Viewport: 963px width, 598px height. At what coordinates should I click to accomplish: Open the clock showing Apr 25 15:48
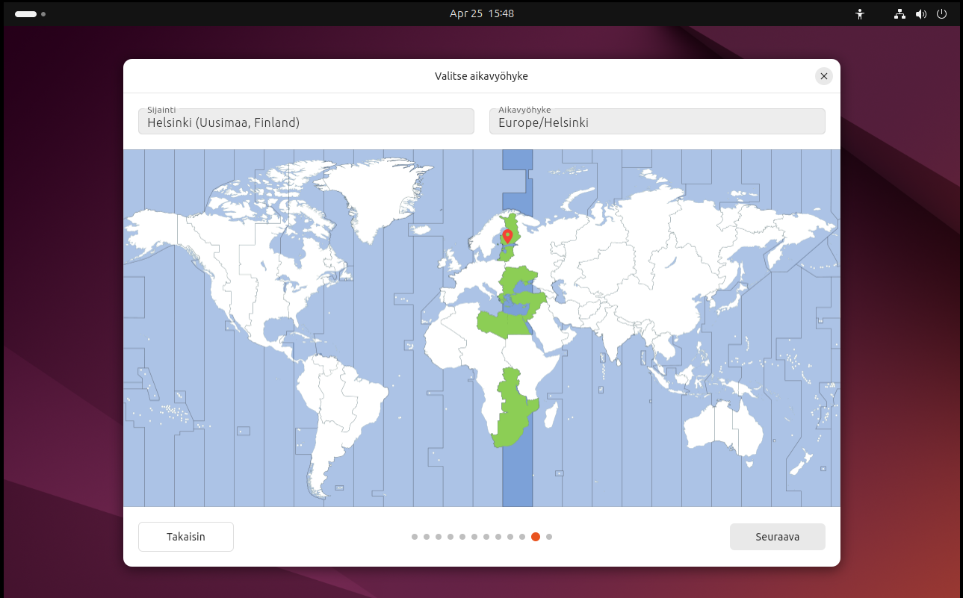481,13
